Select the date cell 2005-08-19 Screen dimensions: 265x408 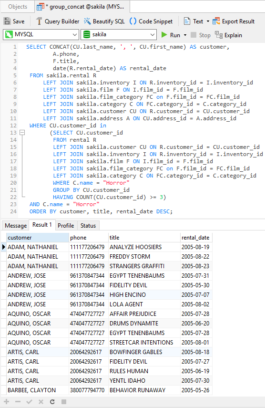tap(196, 247)
